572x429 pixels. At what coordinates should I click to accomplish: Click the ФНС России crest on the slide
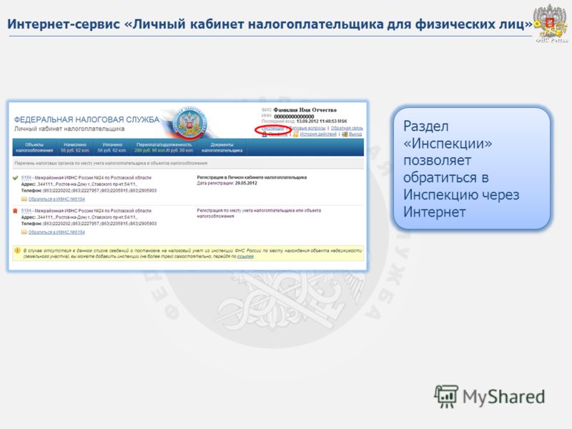[x=551, y=23]
